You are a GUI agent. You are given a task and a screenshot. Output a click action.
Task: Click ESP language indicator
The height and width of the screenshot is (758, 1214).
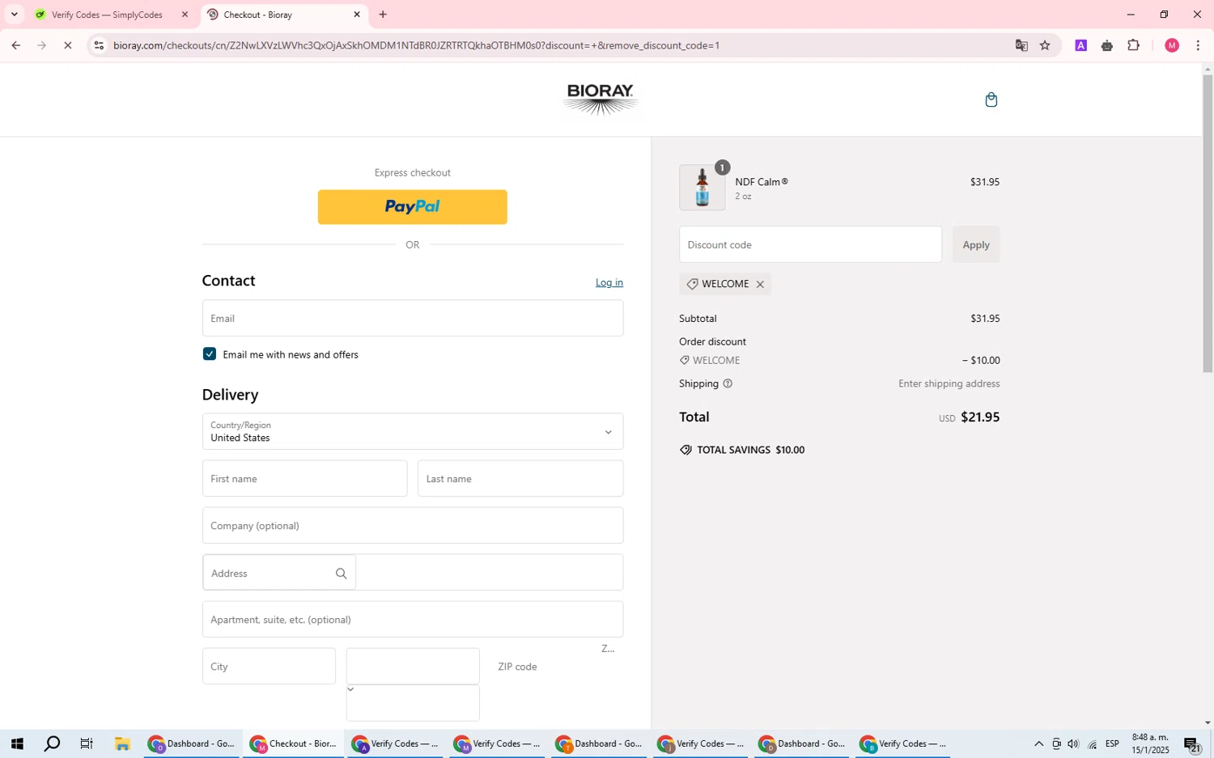pyautogui.click(x=1113, y=744)
